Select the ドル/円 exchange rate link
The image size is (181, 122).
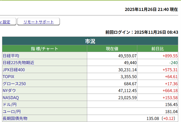point(10,104)
